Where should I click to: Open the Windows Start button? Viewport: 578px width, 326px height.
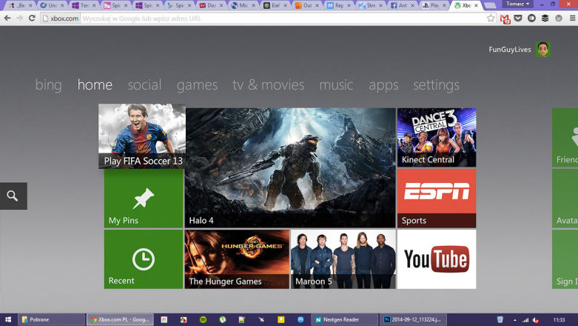7,320
